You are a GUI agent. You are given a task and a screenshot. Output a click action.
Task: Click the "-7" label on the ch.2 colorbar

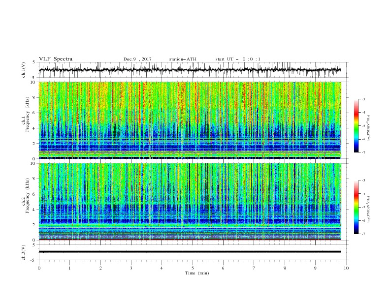click(363, 234)
